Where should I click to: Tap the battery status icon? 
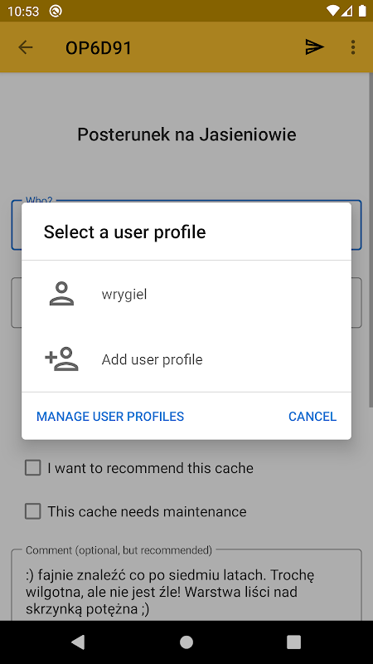[362, 11]
